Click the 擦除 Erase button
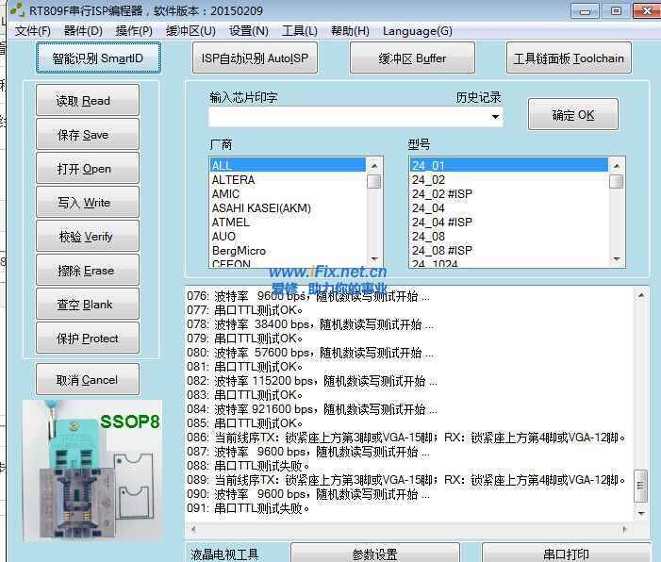 (88, 270)
